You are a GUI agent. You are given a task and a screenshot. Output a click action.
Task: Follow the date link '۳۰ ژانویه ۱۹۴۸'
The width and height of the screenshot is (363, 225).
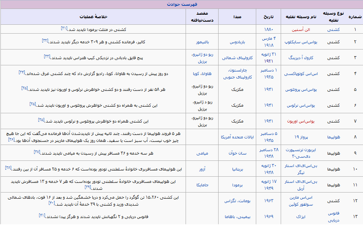point(269,169)
